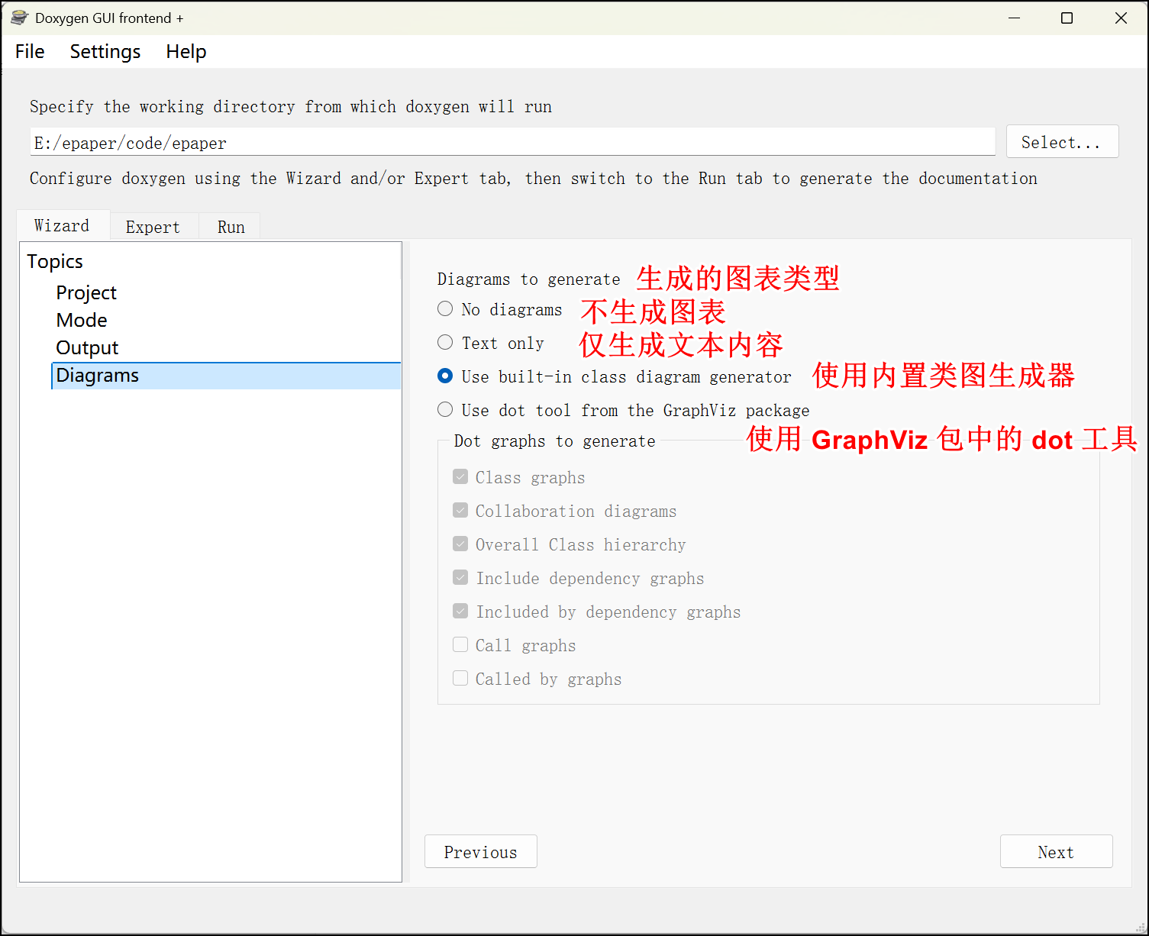Open the Settings menu
1149x936 pixels.
point(105,51)
